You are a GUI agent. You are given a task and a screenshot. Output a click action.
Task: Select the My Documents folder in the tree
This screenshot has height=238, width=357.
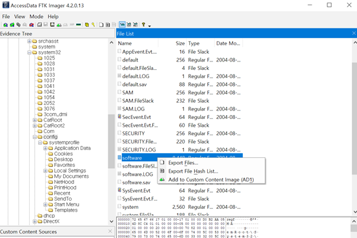tap(71, 177)
